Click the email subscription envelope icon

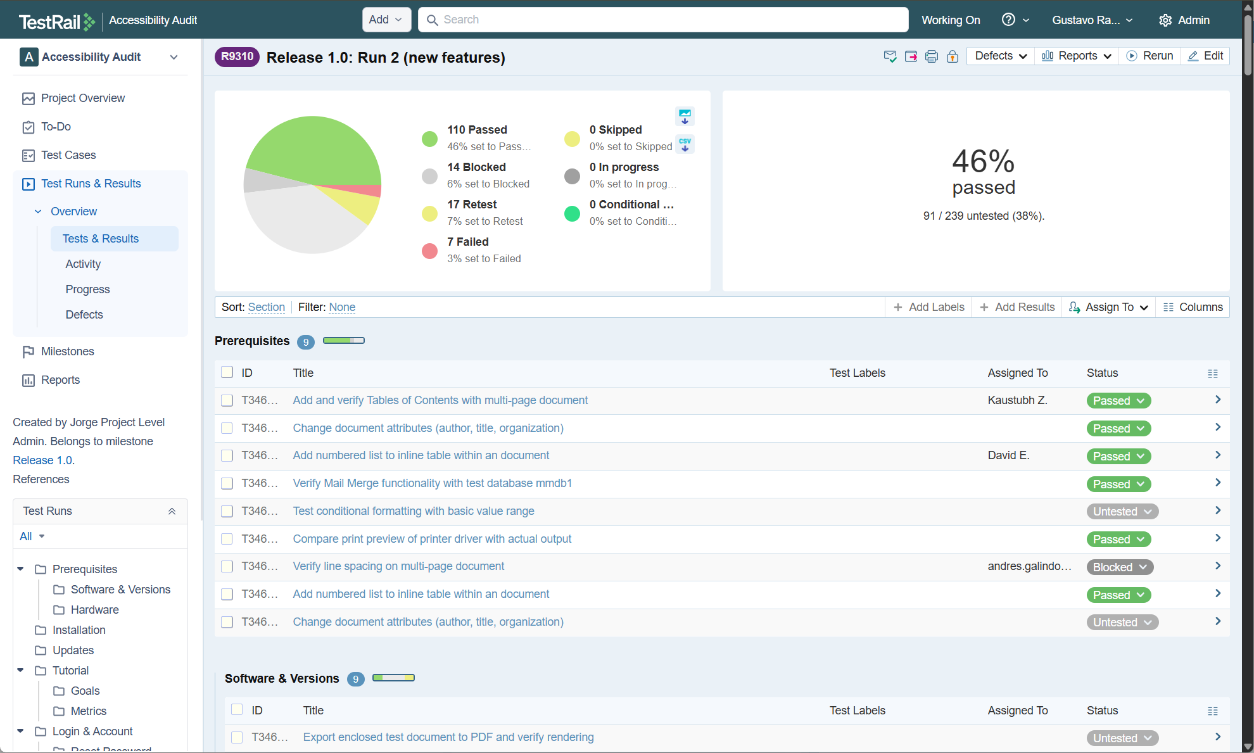[x=890, y=56]
